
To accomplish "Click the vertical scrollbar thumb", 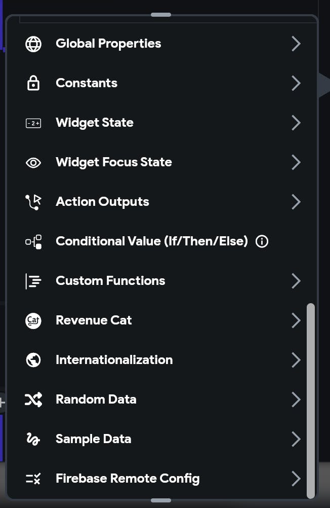I will tap(311, 401).
